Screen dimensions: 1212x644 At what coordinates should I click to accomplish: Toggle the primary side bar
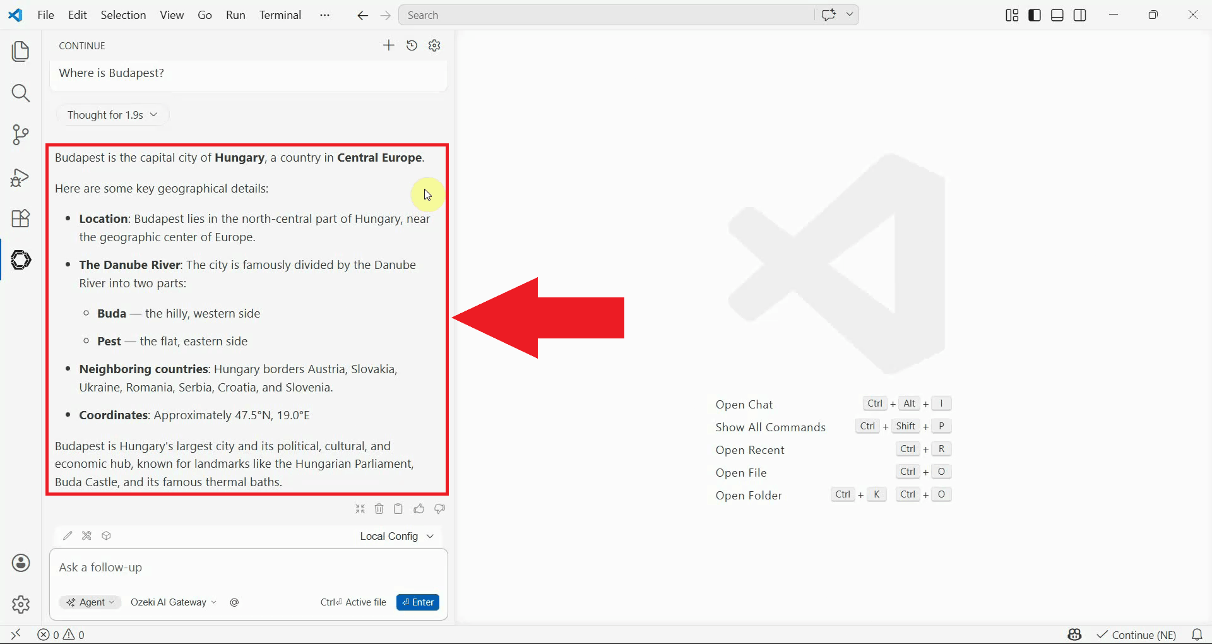point(1035,15)
